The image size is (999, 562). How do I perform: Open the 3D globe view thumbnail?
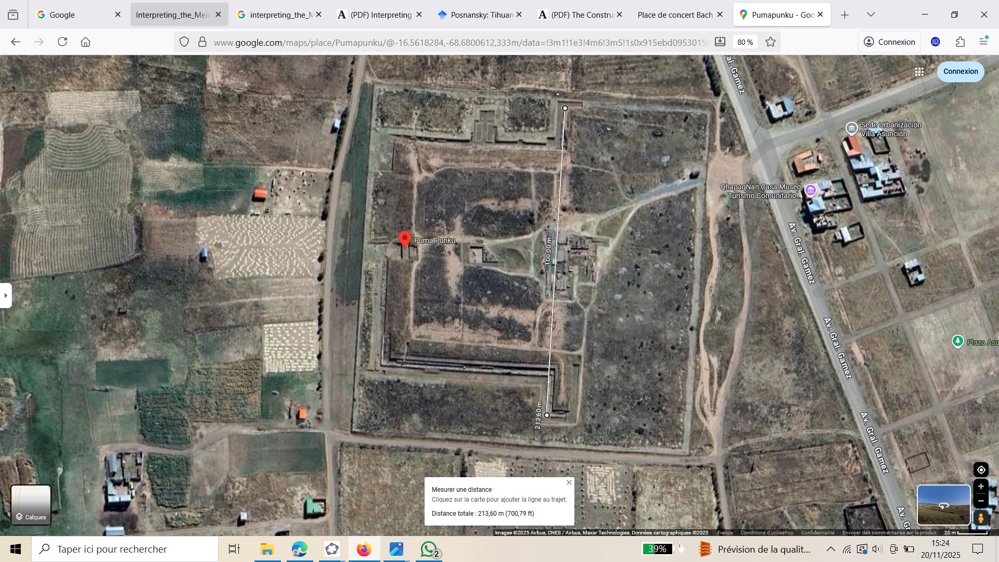943,505
